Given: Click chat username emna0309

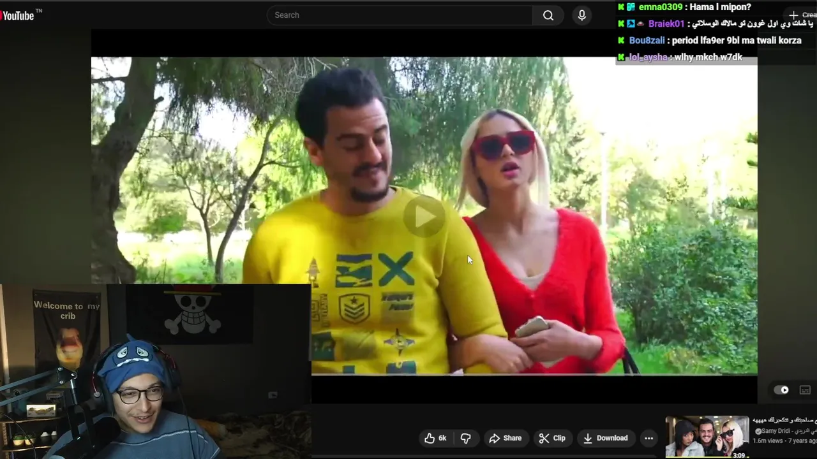Looking at the screenshot, I should [660, 7].
